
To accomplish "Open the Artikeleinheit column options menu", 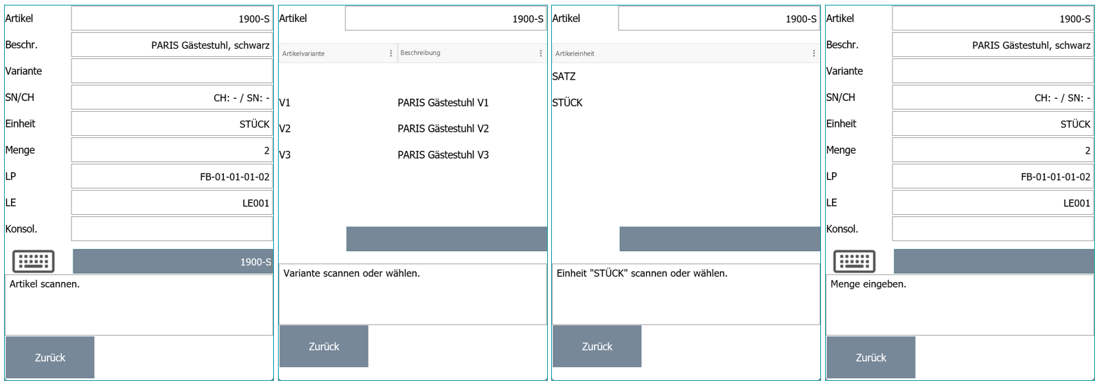I will (814, 54).
